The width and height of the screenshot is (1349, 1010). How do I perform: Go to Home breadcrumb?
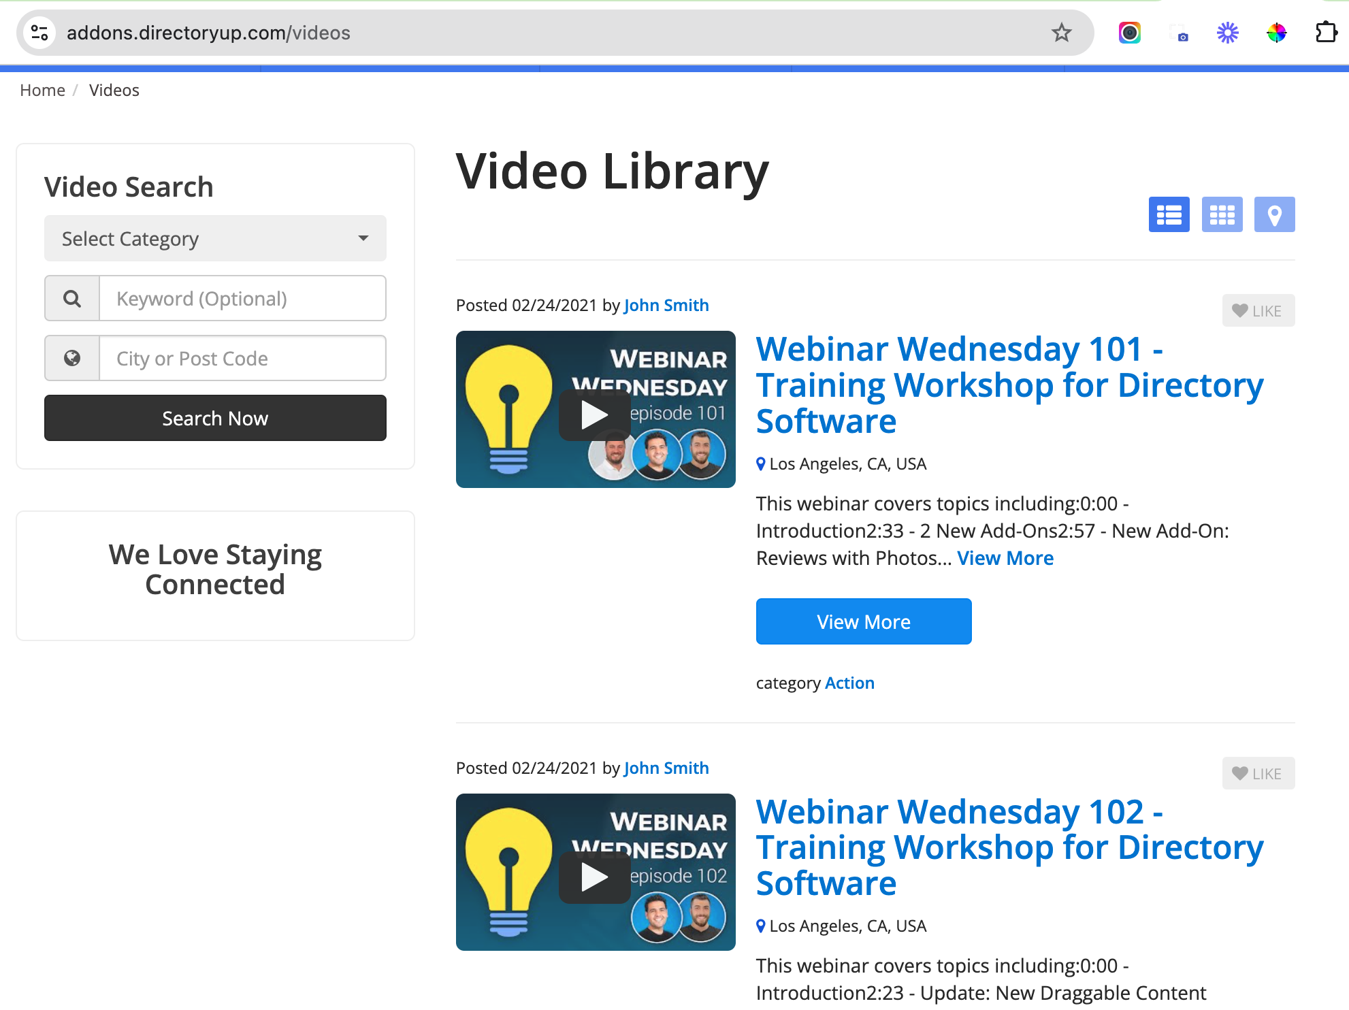(x=42, y=91)
